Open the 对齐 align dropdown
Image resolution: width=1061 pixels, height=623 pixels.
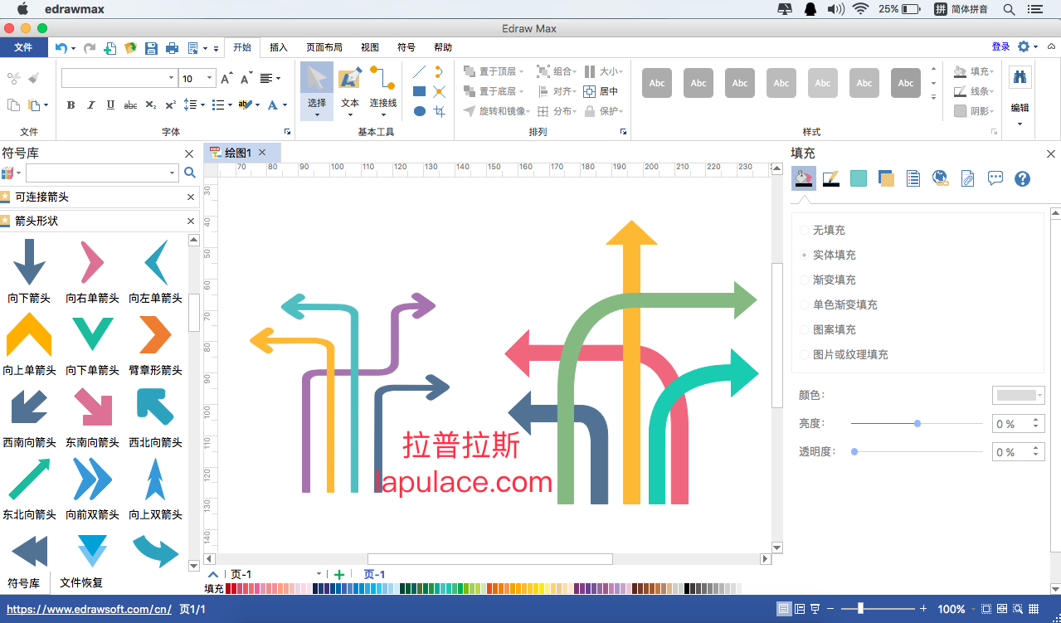tap(557, 91)
